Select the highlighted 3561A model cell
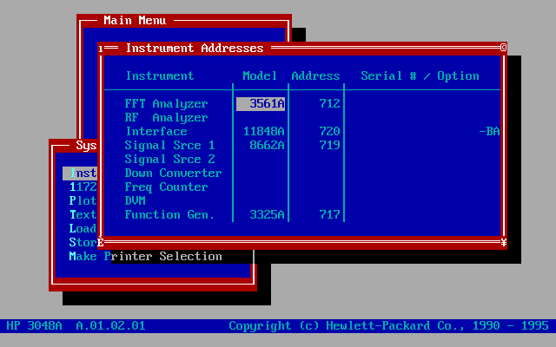The image size is (556, 347). 261,104
